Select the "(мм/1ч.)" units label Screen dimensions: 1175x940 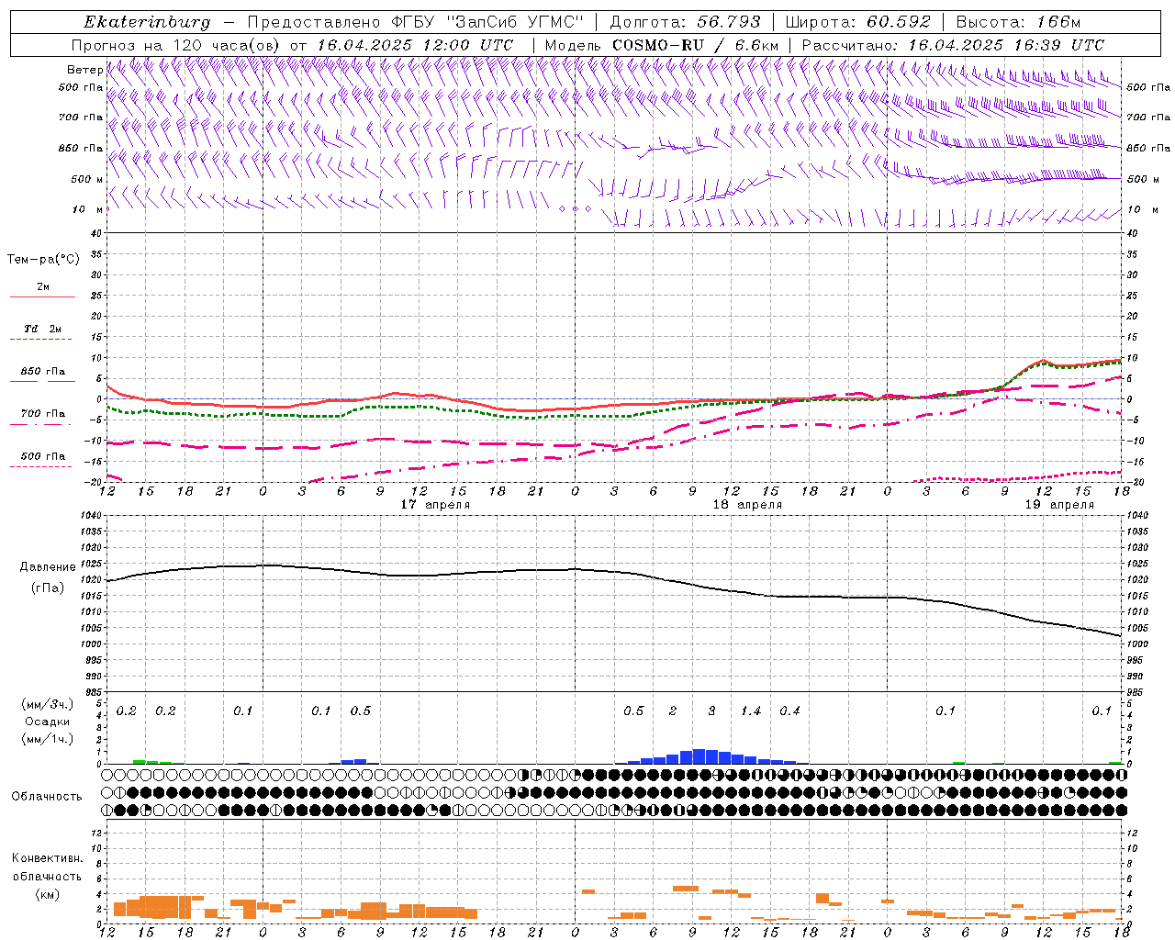click(47, 739)
